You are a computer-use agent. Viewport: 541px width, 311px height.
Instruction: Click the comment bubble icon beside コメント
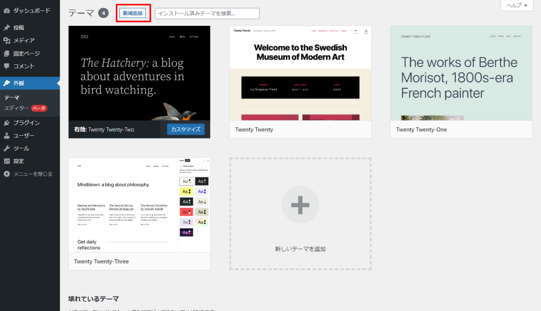(6, 67)
